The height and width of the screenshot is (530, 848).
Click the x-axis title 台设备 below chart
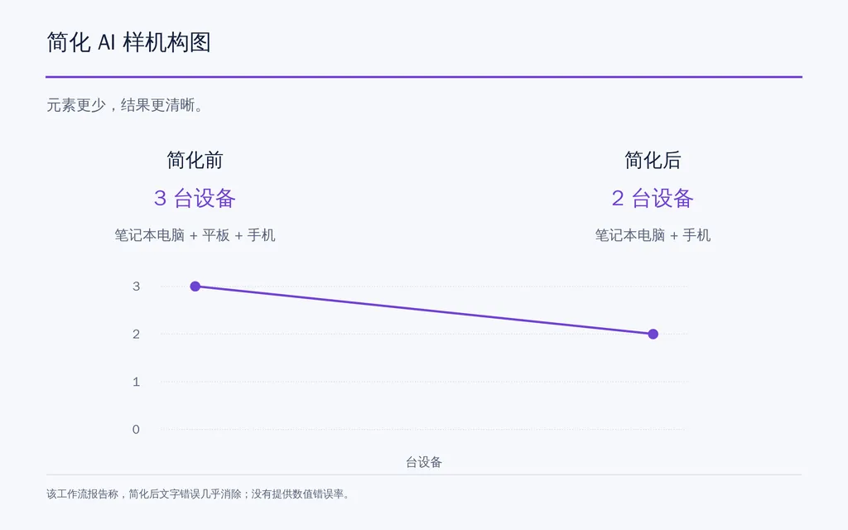click(x=424, y=462)
